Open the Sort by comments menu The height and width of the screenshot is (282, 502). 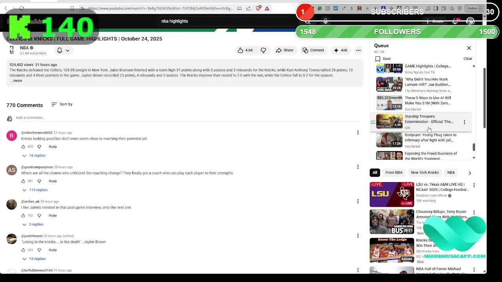click(x=62, y=104)
